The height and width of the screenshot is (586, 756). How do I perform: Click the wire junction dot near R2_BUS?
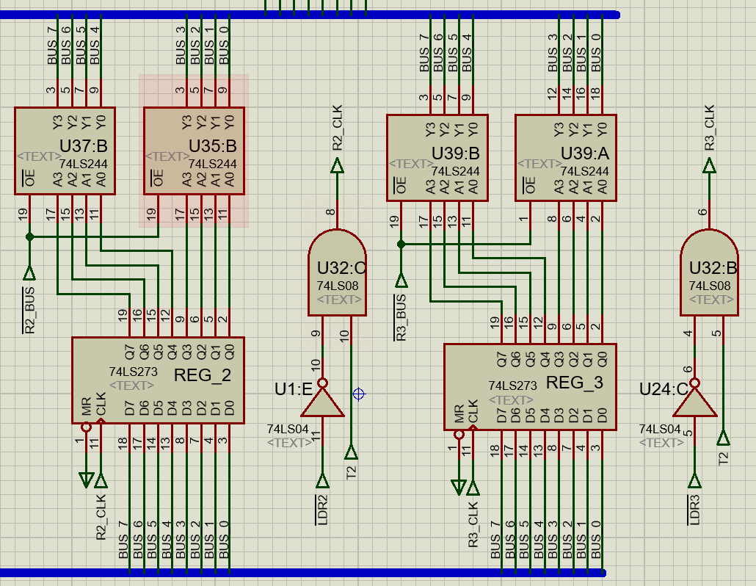[x=29, y=236]
